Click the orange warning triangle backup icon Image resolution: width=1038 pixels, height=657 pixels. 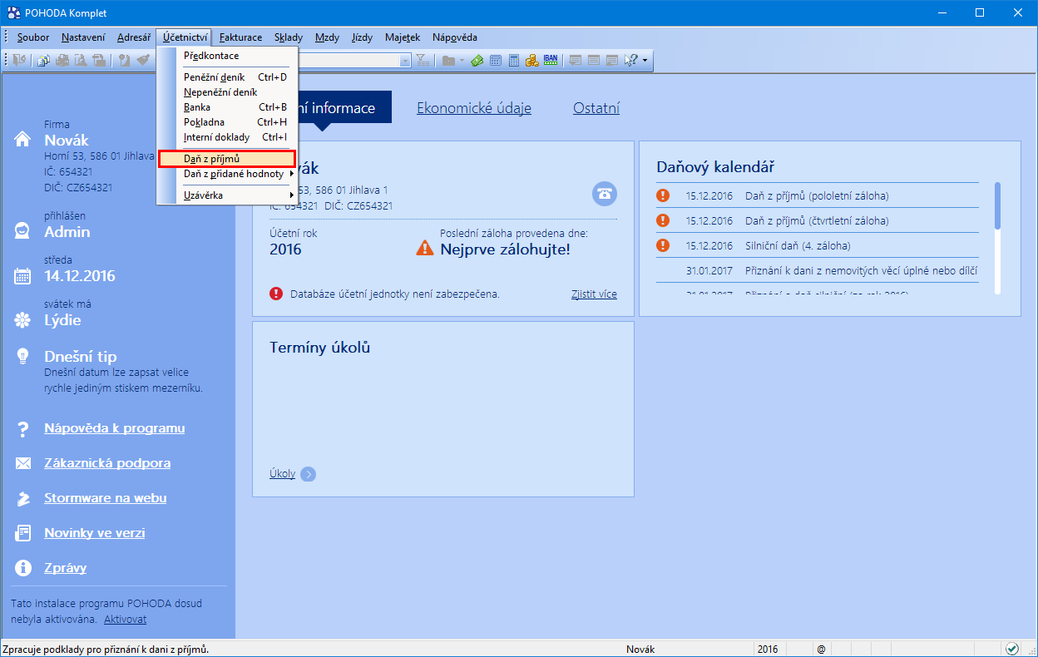[x=425, y=248]
